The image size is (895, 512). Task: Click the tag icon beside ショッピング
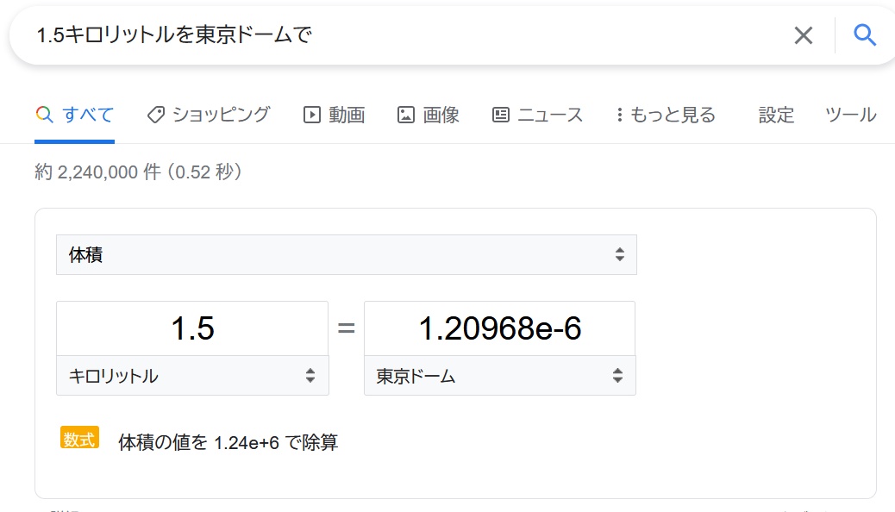point(156,115)
